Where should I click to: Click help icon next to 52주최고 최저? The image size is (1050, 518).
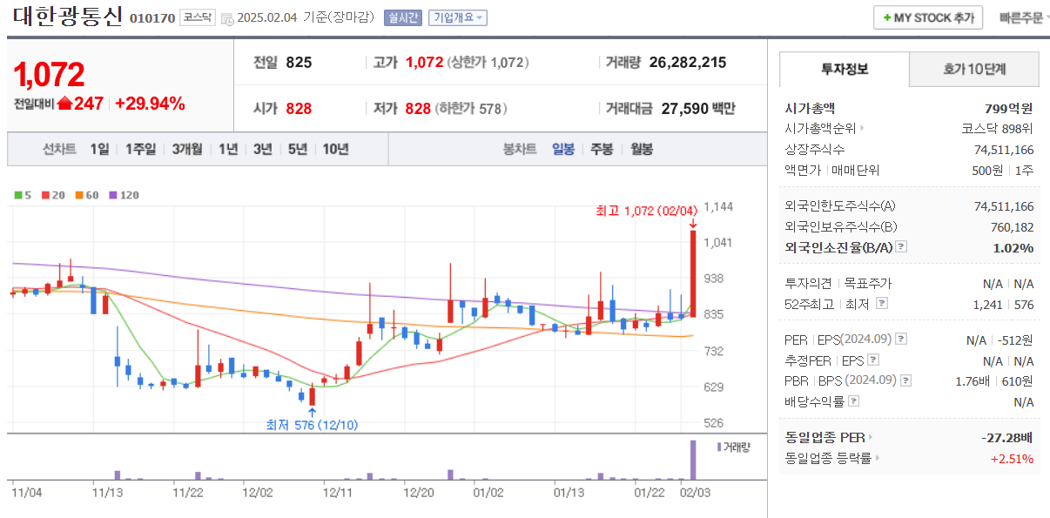click(882, 304)
